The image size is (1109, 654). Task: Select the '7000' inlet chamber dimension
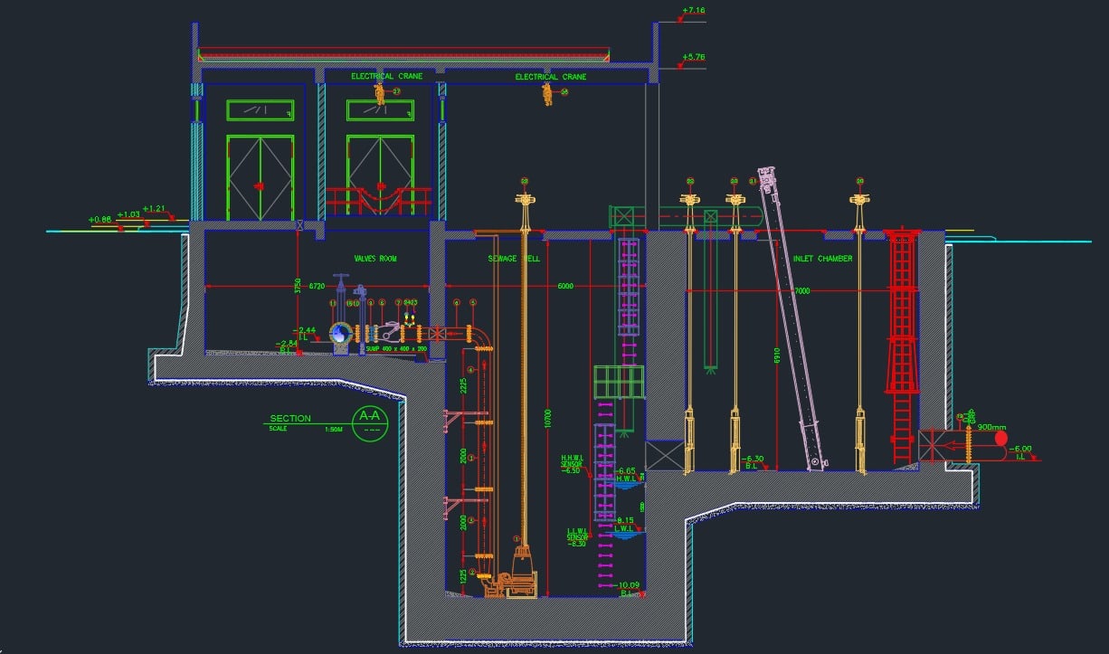pos(802,290)
